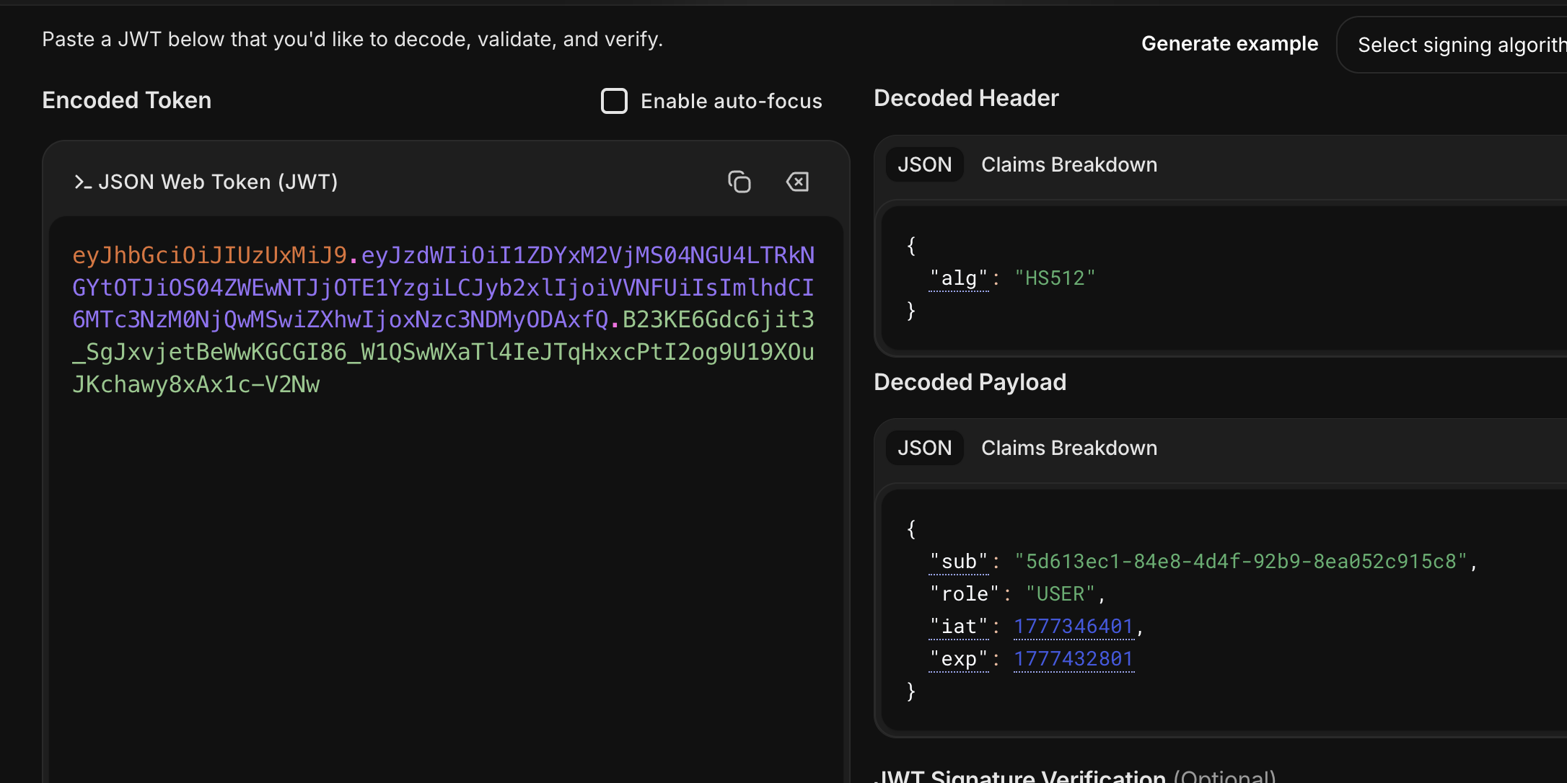Click the "exp" claim key in payload
Image resolution: width=1567 pixels, height=783 pixels.
[959, 659]
